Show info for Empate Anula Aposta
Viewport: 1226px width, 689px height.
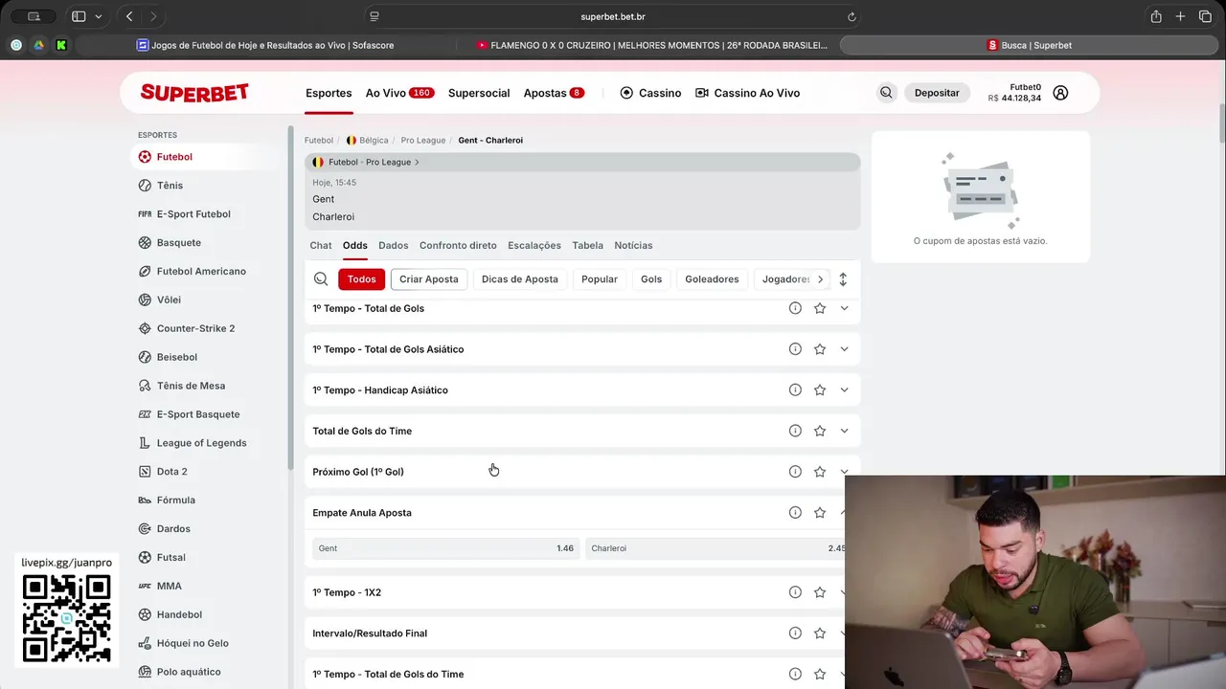[795, 513]
